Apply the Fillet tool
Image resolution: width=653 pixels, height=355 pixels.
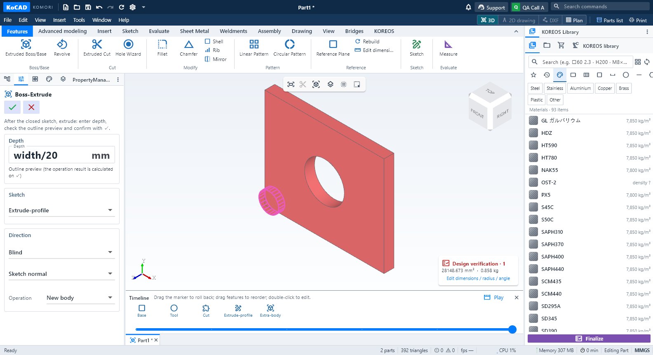pyautogui.click(x=162, y=48)
